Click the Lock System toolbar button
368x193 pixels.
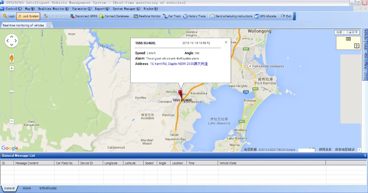[28, 16]
